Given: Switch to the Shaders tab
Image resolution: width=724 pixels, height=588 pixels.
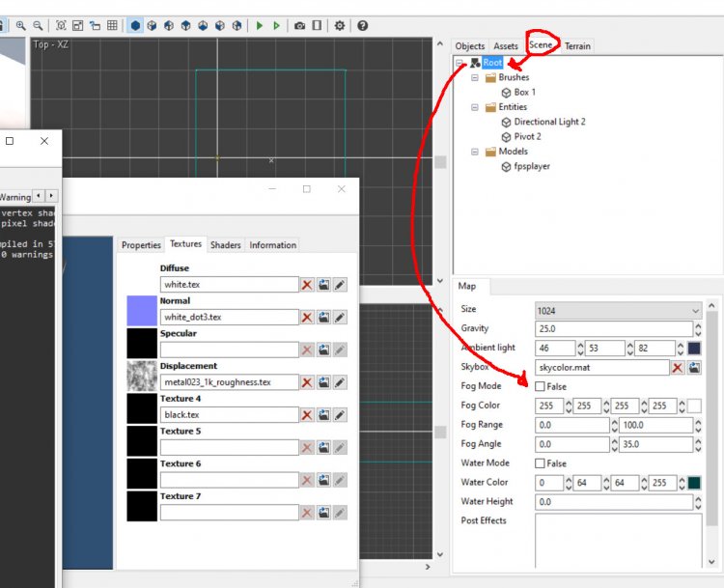Looking at the screenshot, I should (225, 245).
